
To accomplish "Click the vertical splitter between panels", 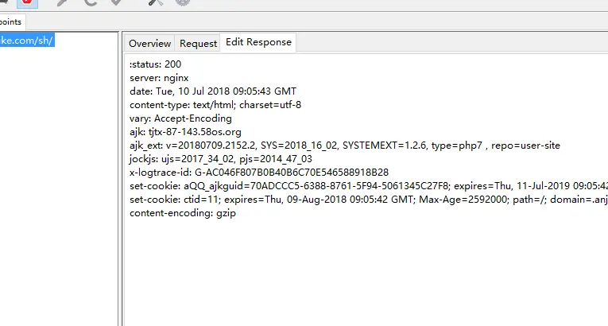I will [x=121, y=179].
